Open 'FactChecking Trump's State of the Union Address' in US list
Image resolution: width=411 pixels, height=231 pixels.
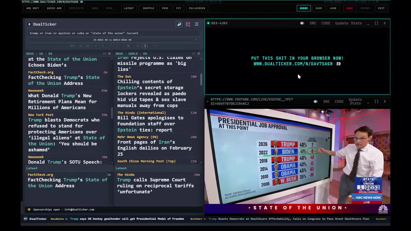[64, 80]
